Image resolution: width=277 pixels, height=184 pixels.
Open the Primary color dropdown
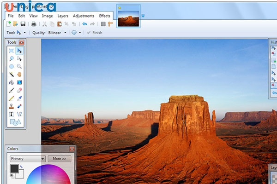[28, 159]
